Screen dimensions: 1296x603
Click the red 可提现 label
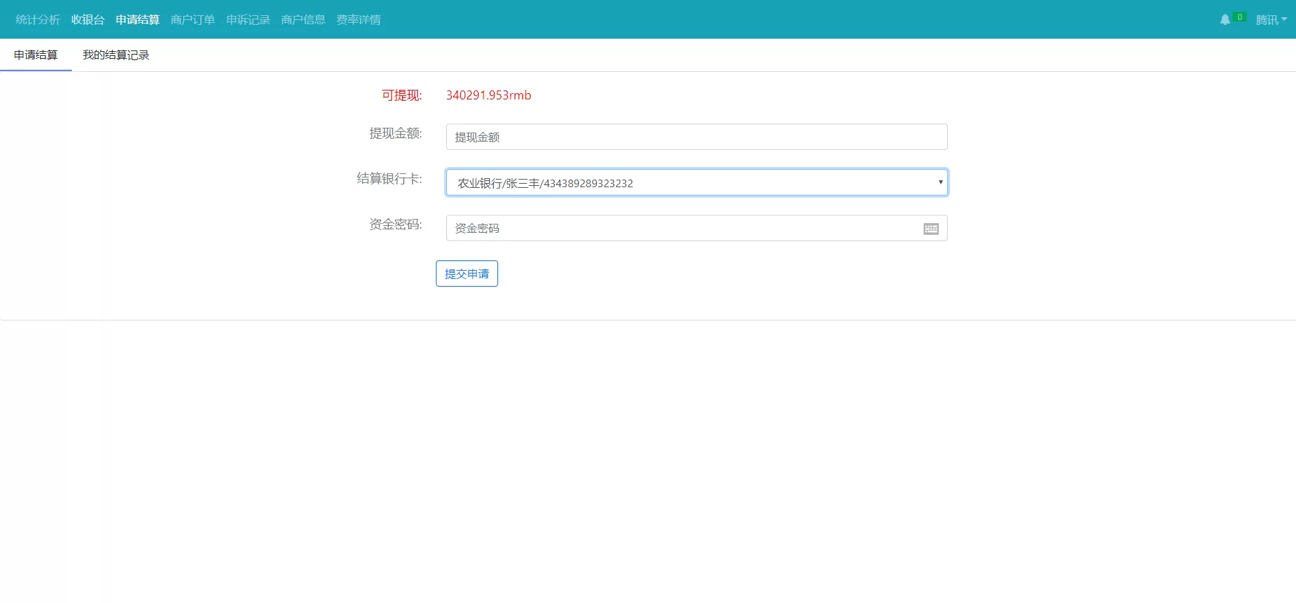coord(401,95)
